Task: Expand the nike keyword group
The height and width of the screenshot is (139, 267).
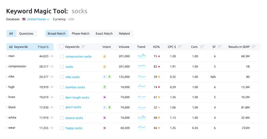Action: [7, 77]
